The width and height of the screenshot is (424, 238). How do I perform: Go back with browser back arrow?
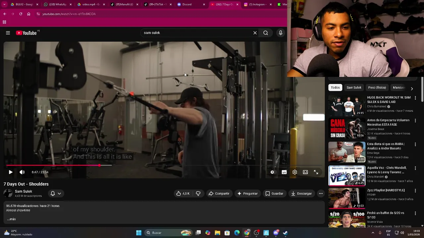tap(5, 14)
